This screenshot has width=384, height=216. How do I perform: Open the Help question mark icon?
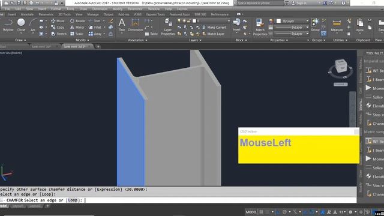pyautogui.click(x=343, y=3)
